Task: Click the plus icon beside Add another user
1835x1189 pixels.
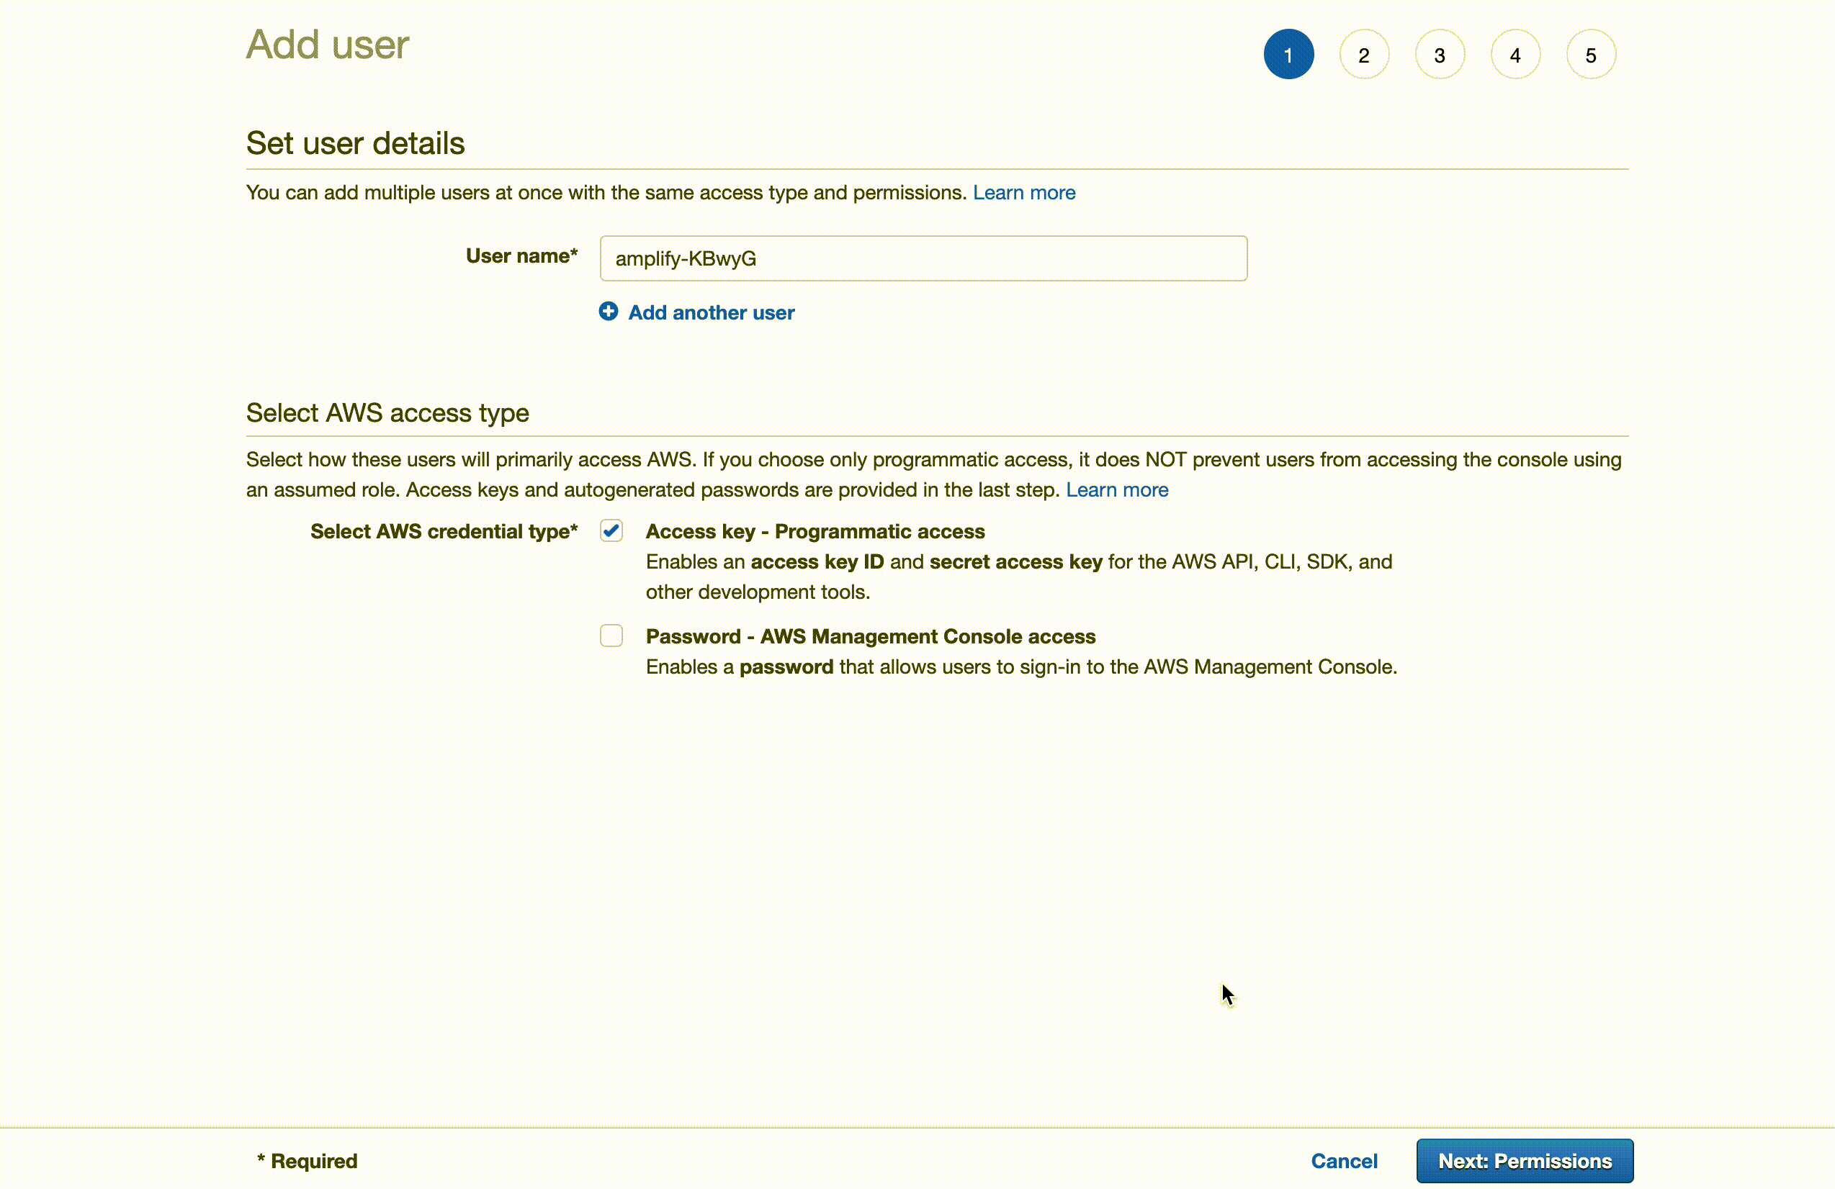Action: tap(609, 312)
